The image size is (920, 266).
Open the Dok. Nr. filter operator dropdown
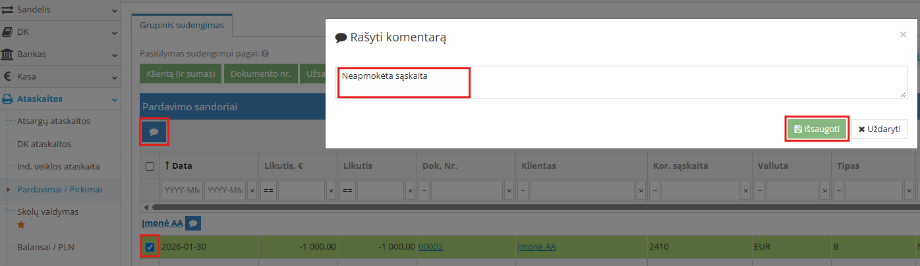[424, 190]
